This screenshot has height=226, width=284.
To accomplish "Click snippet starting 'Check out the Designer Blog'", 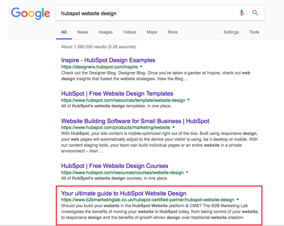I will (x=156, y=76).
